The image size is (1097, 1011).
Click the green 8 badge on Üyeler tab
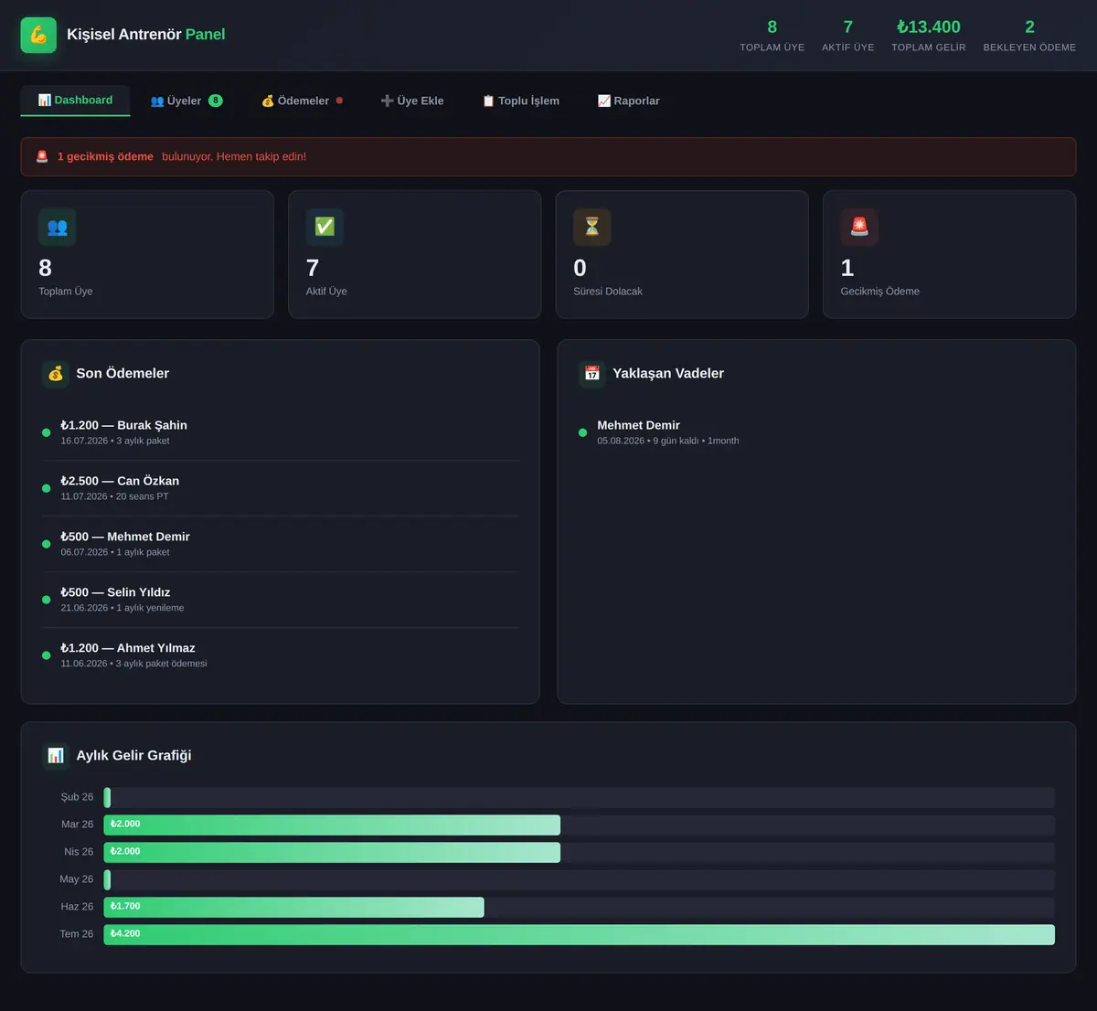pyautogui.click(x=216, y=101)
